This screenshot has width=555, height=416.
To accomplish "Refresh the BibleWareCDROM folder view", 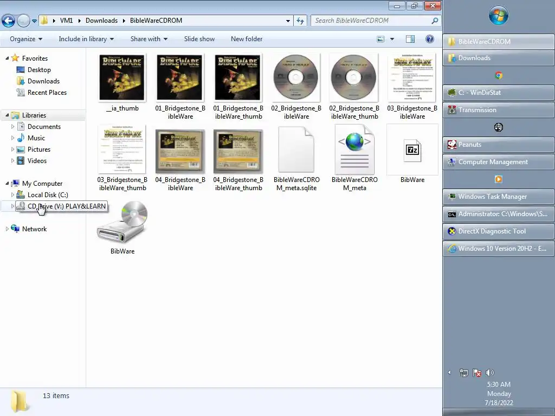I will 300,21.
